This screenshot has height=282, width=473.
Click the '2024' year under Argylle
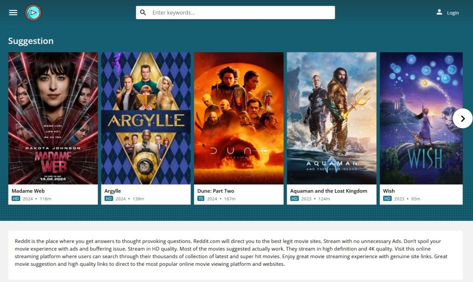(x=121, y=199)
